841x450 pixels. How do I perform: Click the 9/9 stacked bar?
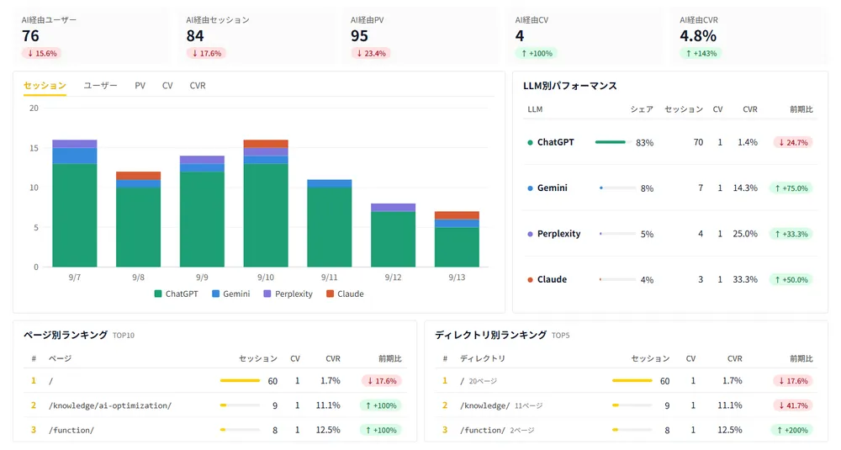(202, 211)
